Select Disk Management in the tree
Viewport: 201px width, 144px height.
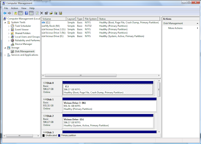(x=25, y=51)
